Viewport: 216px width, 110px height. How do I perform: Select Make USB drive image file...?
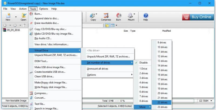coord(55,67)
